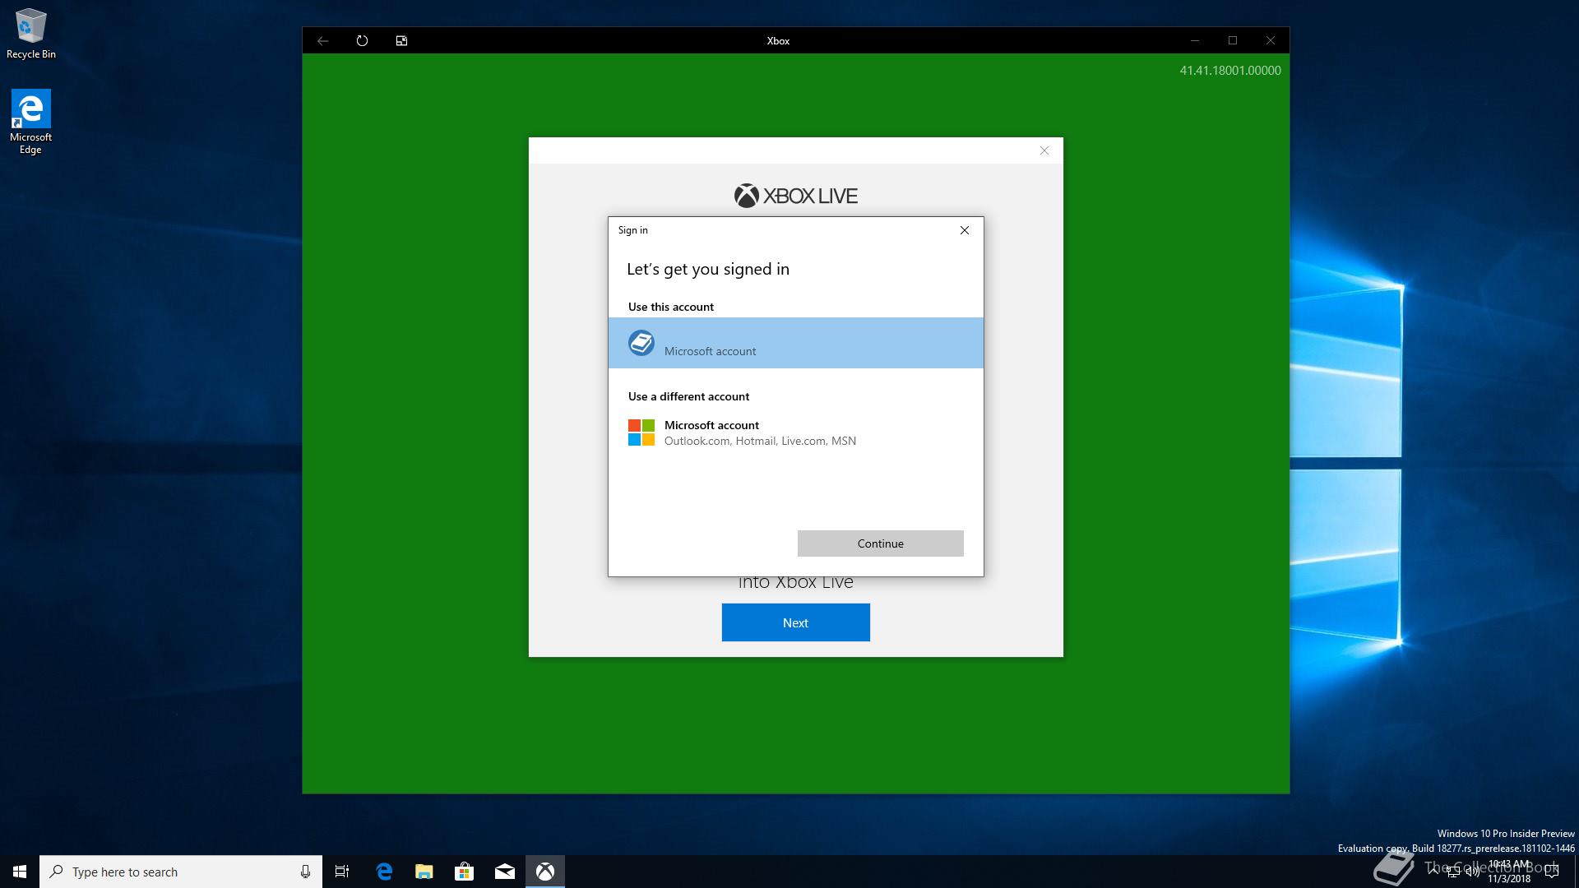Image resolution: width=1579 pixels, height=888 pixels.
Task: Click the four-color Microsoft logo icon
Action: pos(641,432)
